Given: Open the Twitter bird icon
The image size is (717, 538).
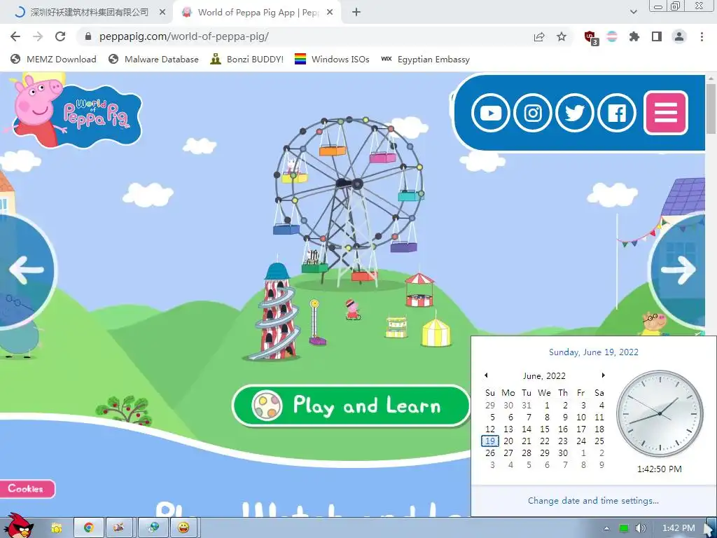Looking at the screenshot, I should (574, 113).
